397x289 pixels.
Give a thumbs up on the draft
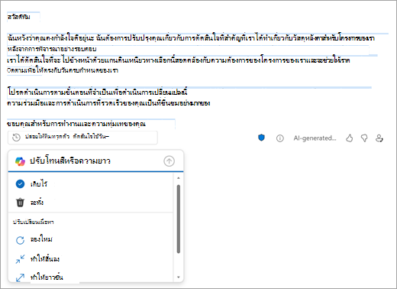(x=350, y=138)
